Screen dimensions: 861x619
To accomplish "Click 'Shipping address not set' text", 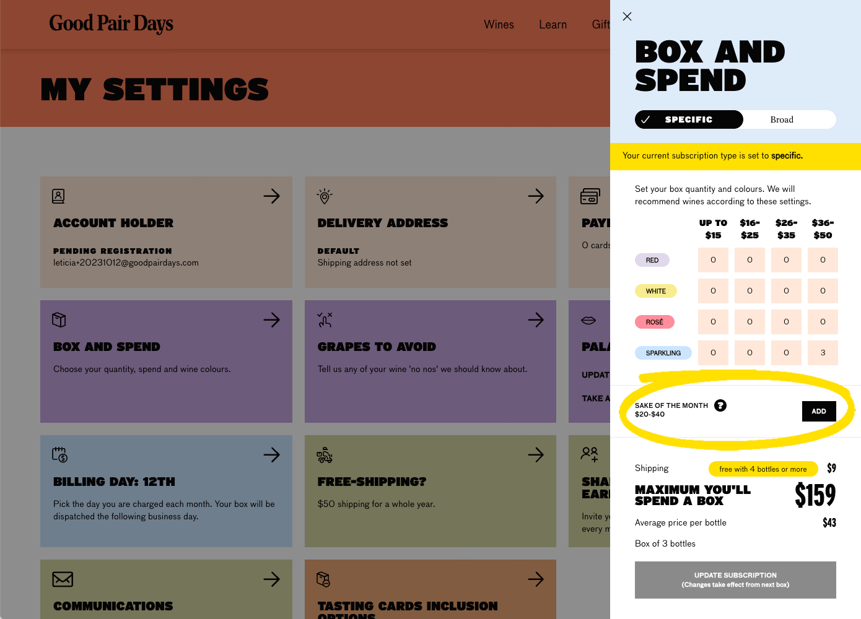I will [364, 262].
